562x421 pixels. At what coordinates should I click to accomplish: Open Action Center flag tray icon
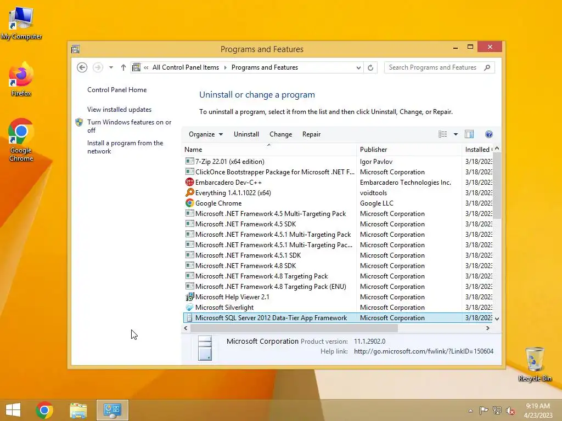tap(484, 410)
